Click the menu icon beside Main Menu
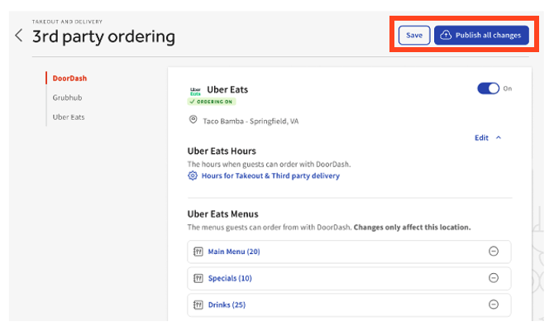554x331 pixels. (x=198, y=252)
